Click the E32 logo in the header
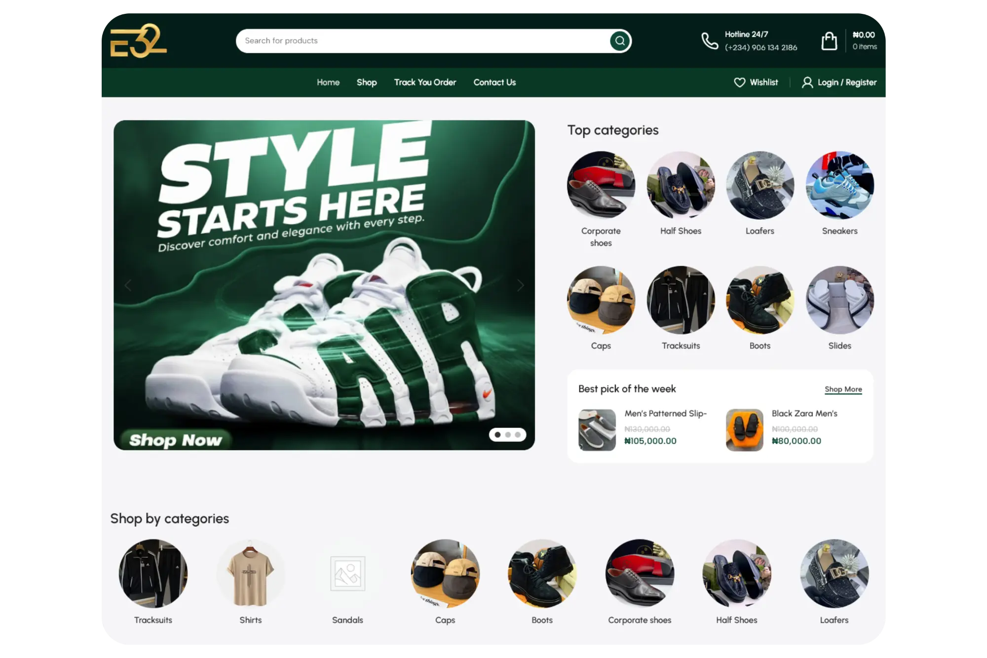This screenshot has height=658, width=987. [138, 41]
